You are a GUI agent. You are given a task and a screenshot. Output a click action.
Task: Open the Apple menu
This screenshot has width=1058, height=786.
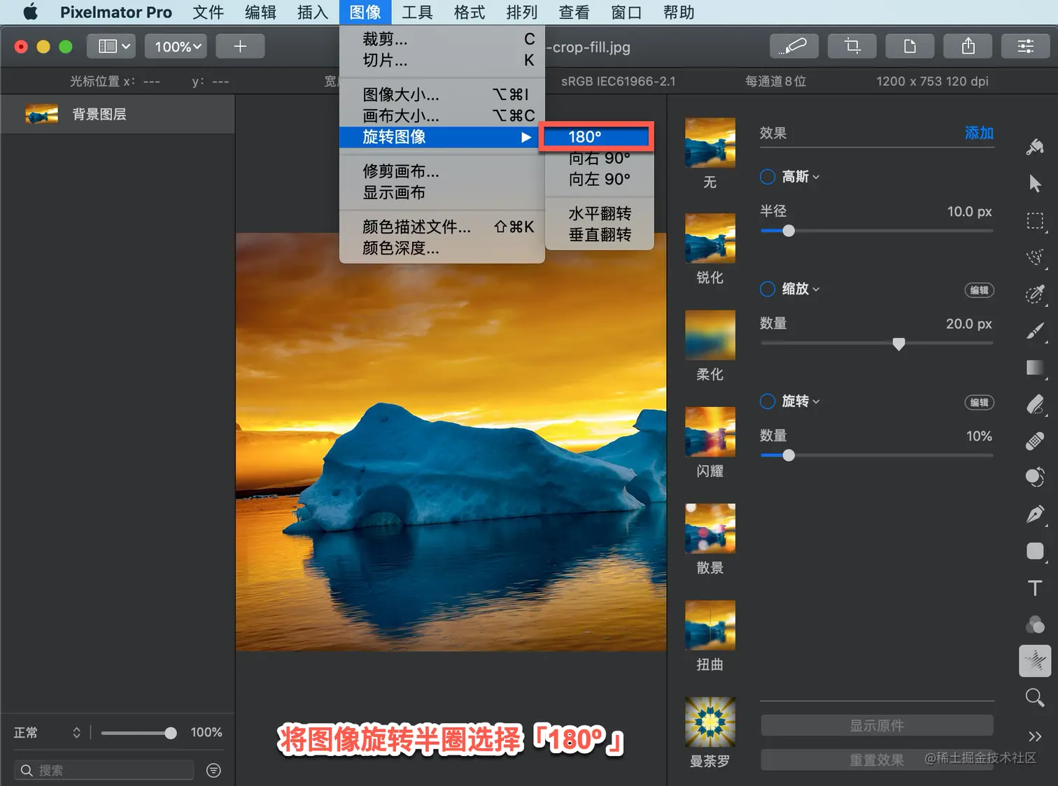point(30,12)
